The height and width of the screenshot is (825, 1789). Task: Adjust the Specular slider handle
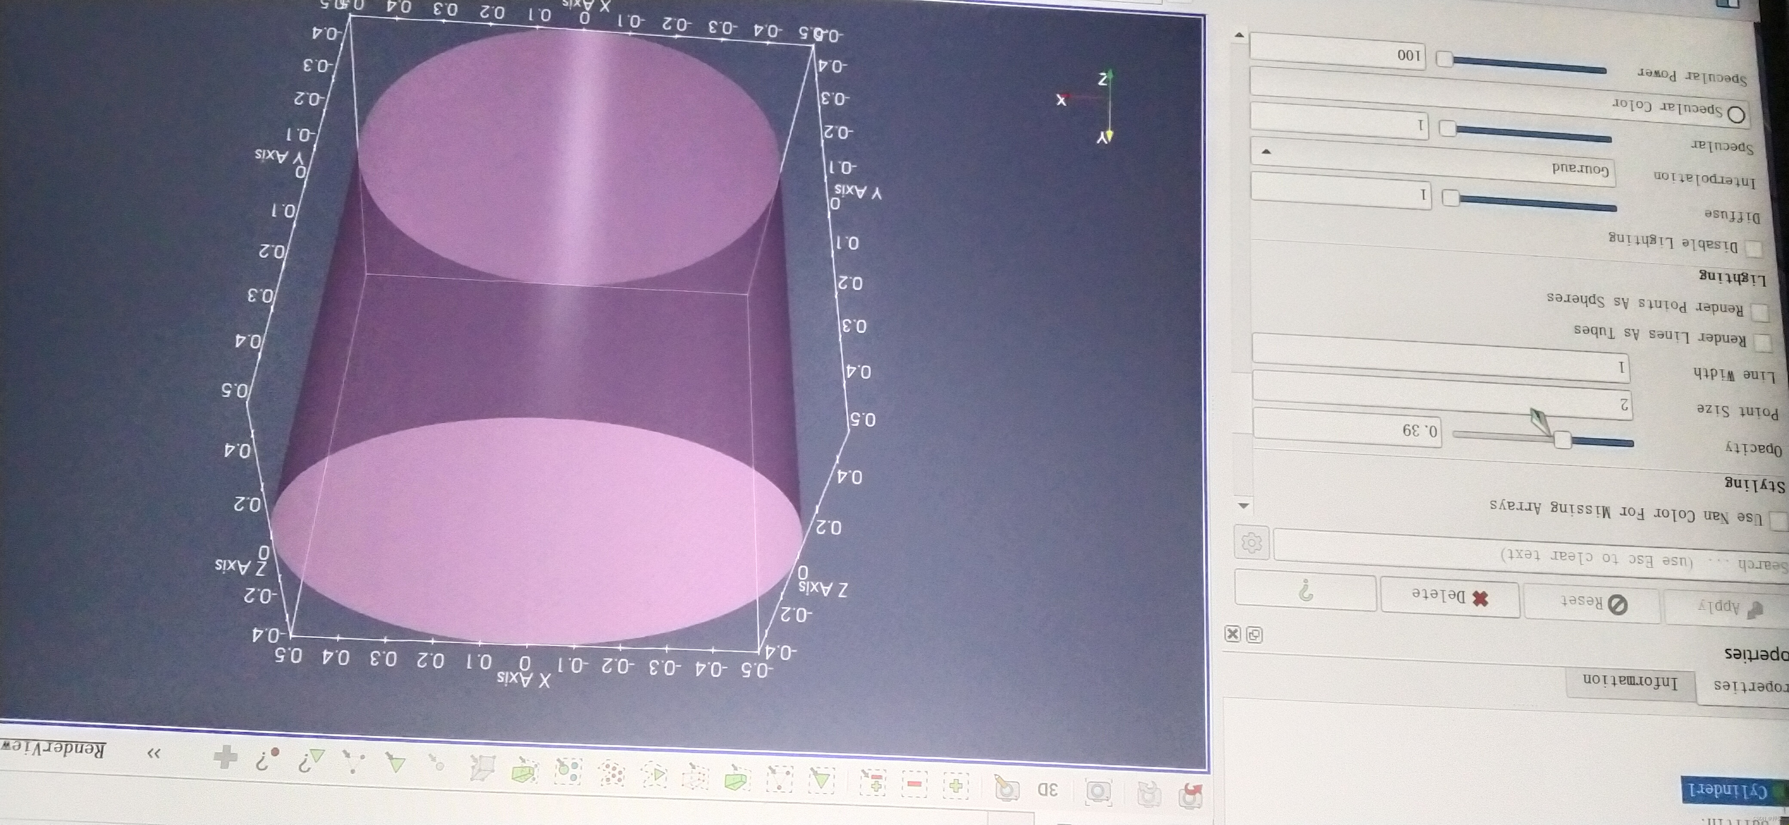point(1447,128)
